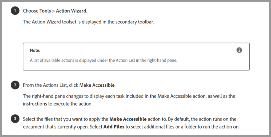The height and width of the screenshot is (137, 271).
Task: Click the note about available actions list
Action: point(103,60)
